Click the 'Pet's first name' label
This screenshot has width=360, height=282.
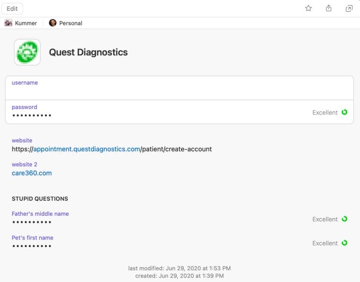[x=32, y=238]
